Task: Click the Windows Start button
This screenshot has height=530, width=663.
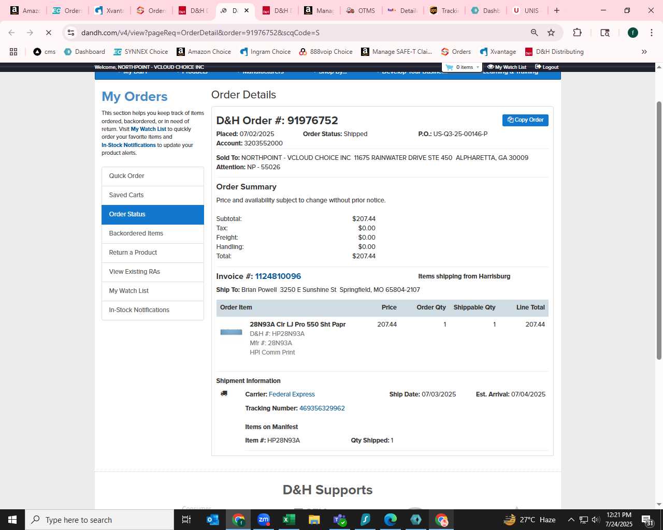Action: [x=12, y=520]
